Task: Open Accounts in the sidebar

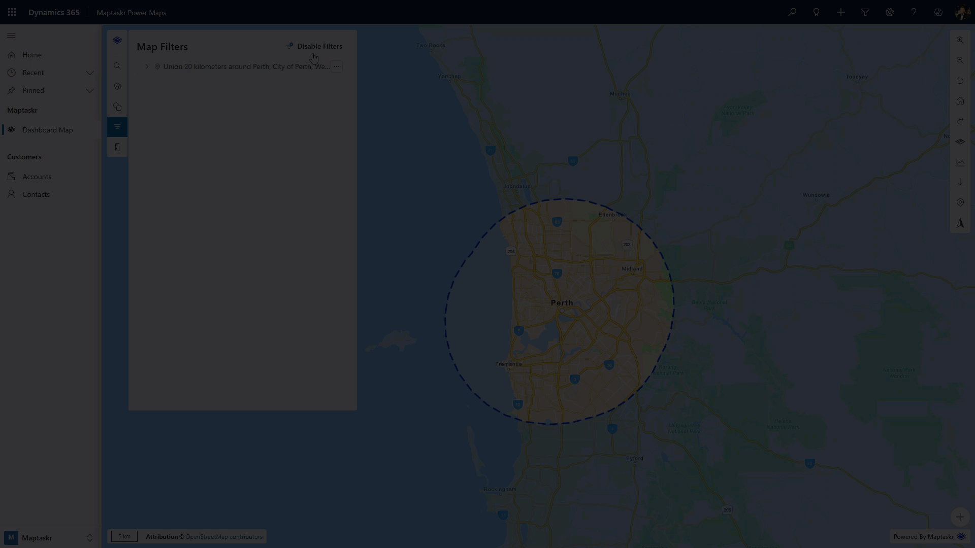Action: click(37, 177)
